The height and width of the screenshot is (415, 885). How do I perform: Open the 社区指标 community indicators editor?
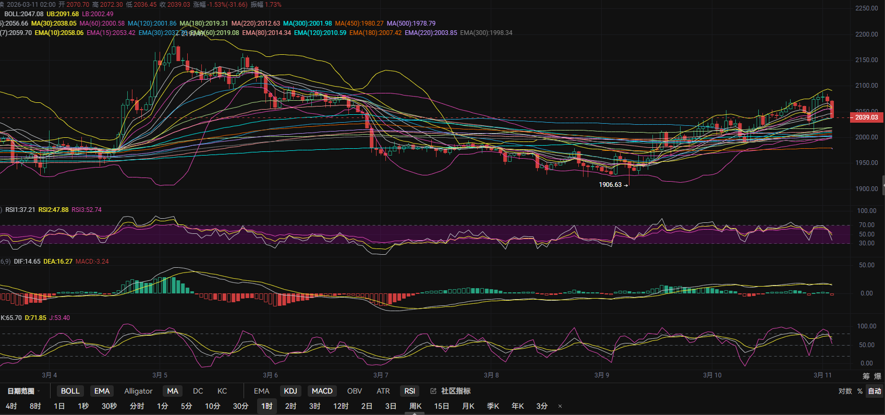click(451, 391)
